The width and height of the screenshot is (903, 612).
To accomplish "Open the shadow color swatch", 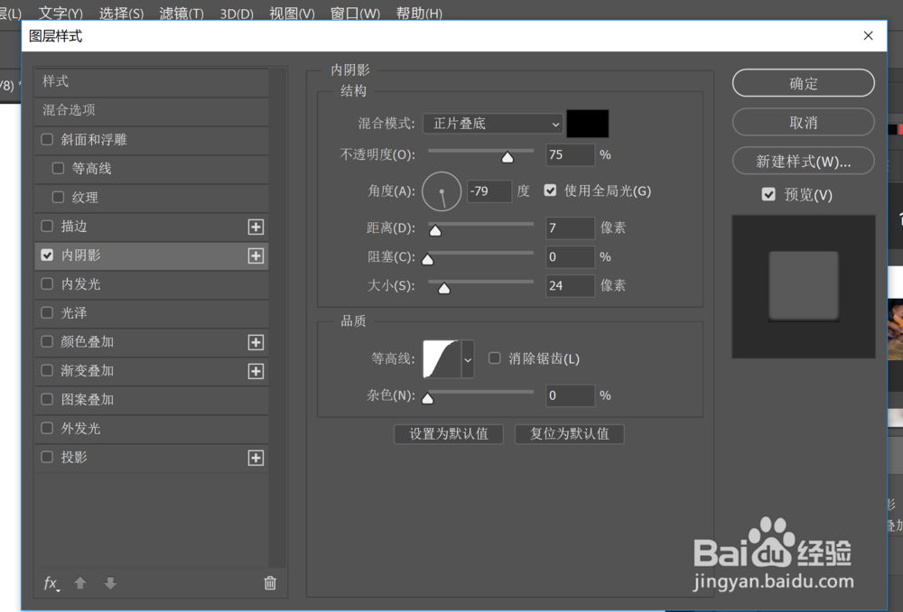I will [588, 123].
